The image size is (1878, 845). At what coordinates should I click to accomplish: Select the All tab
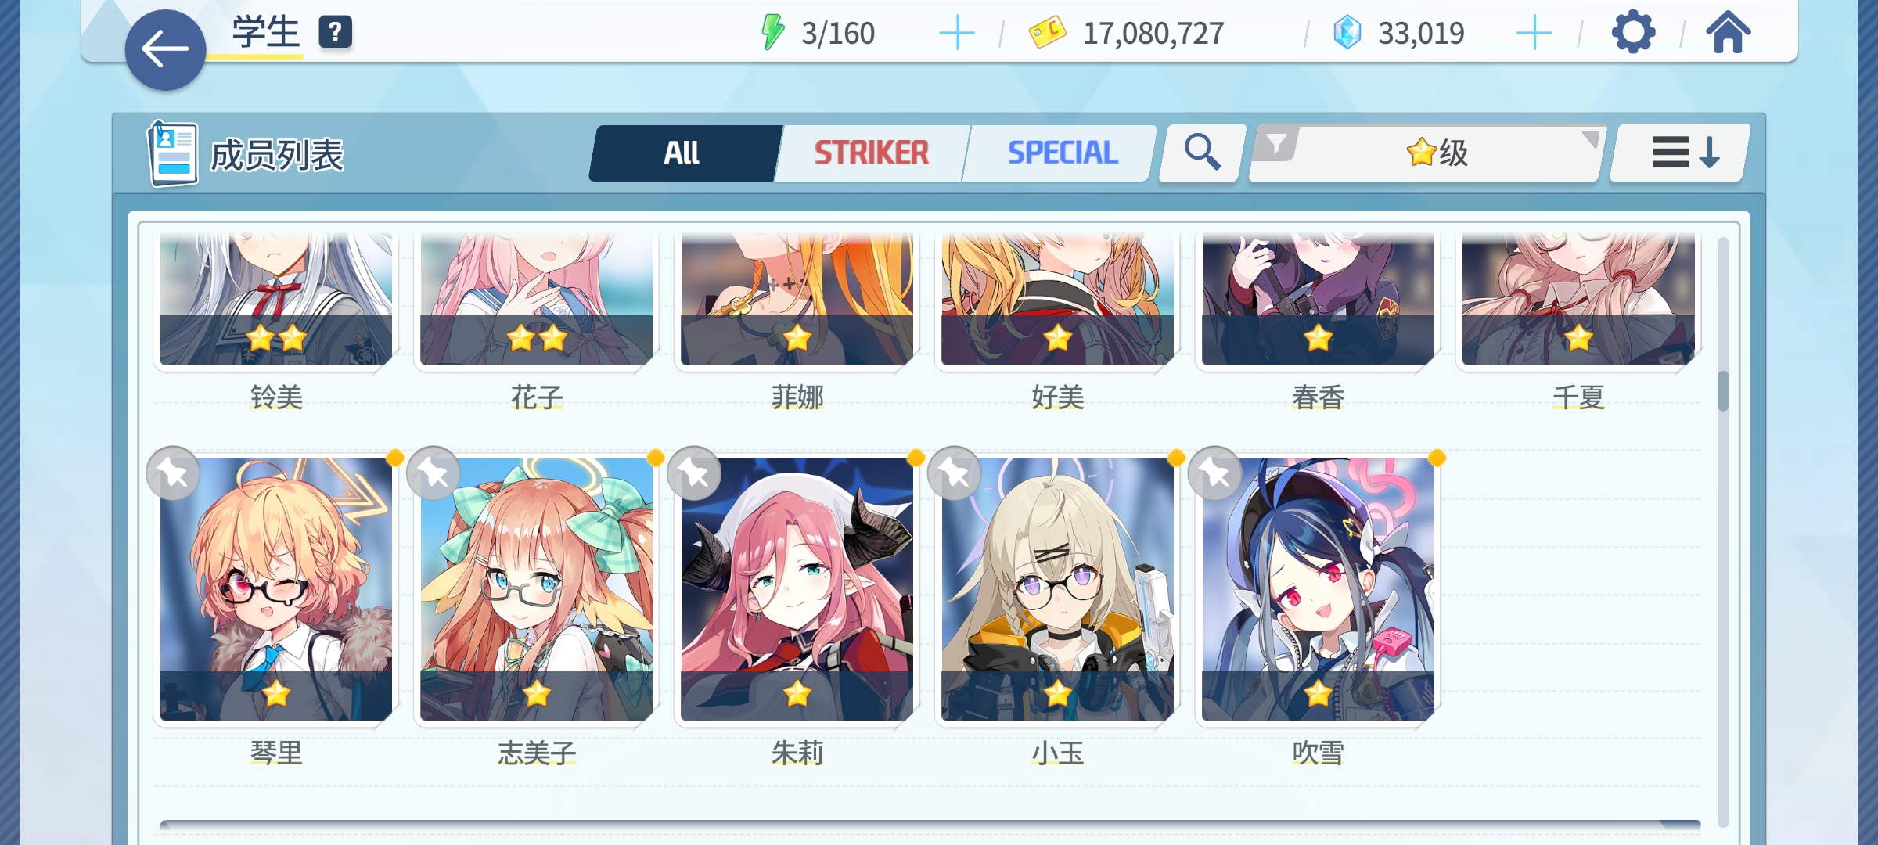point(684,153)
